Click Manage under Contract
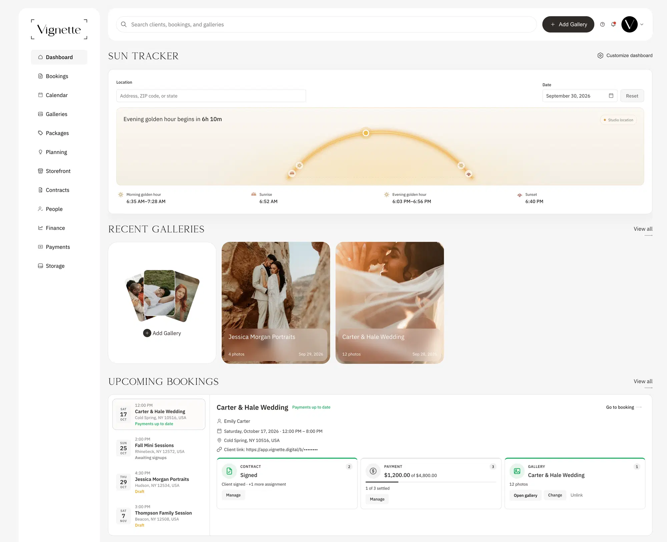 click(x=233, y=495)
